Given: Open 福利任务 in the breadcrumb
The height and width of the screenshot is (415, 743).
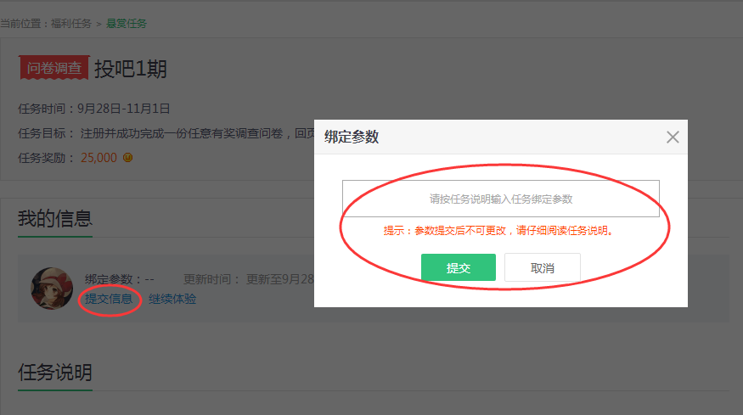Looking at the screenshot, I should point(70,24).
